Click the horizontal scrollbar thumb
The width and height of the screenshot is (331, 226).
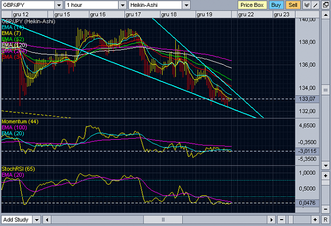pyautogui.click(x=163, y=220)
